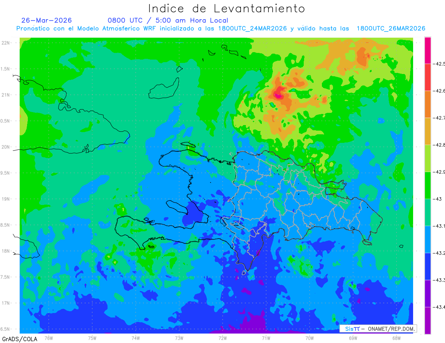Viewport: 445px width, 343px height.
Task: Click the 0800 UTC local time label
Action: (168, 20)
